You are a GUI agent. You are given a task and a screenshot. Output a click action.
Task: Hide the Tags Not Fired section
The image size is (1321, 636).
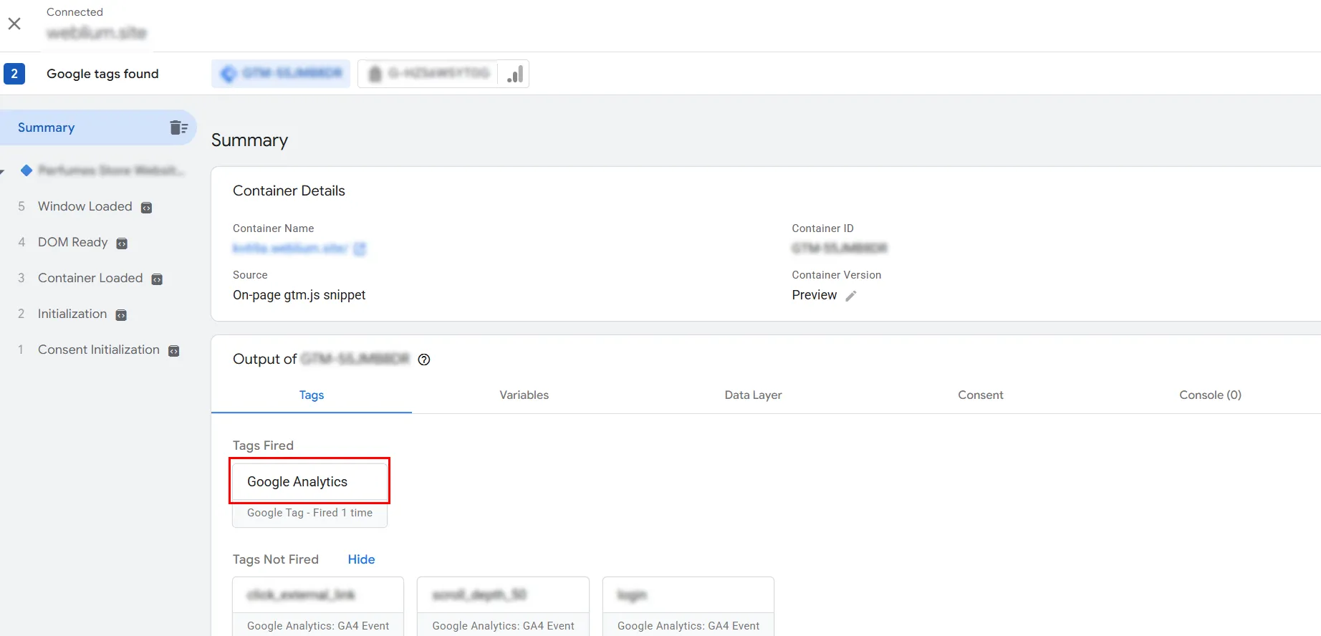pos(361,559)
